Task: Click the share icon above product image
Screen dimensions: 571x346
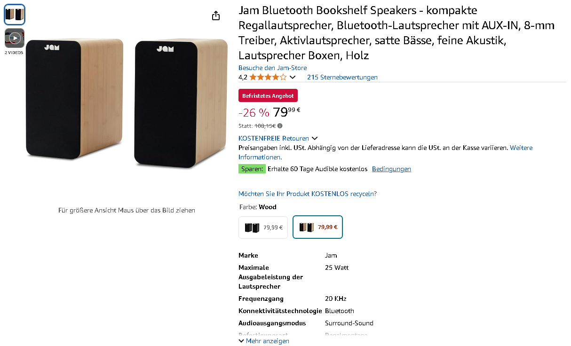Action: coord(216,16)
